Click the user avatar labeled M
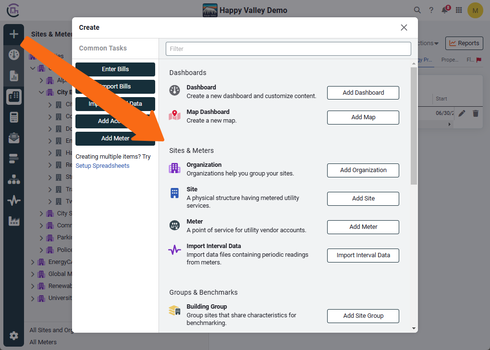The image size is (490, 350). click(475, 10)
